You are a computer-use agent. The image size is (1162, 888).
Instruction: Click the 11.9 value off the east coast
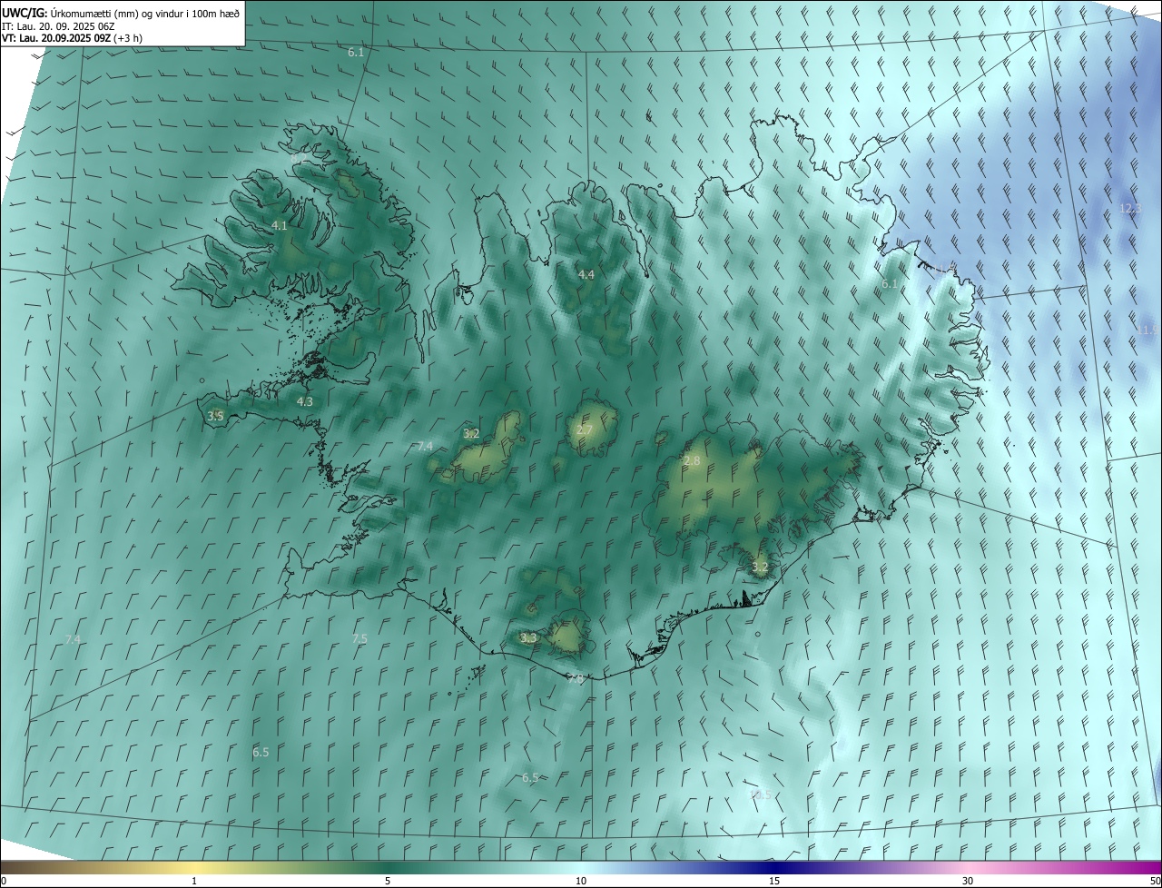coord(1149,330)
